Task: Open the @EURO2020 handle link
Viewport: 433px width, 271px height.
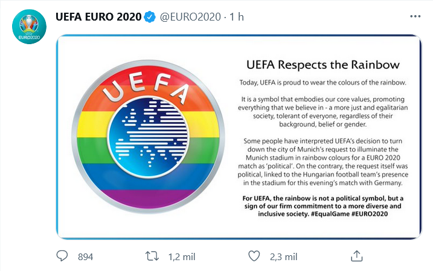Action: [x=191, y=17]
